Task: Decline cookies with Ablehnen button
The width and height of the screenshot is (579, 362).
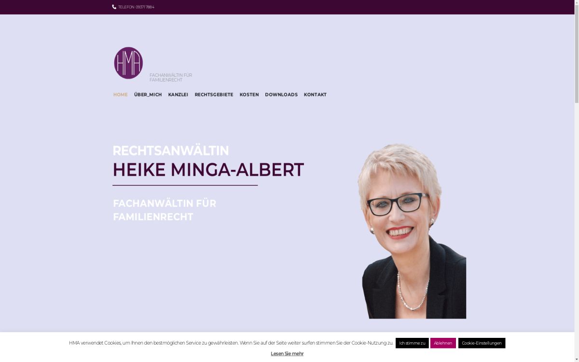Action: click(443, 343)
